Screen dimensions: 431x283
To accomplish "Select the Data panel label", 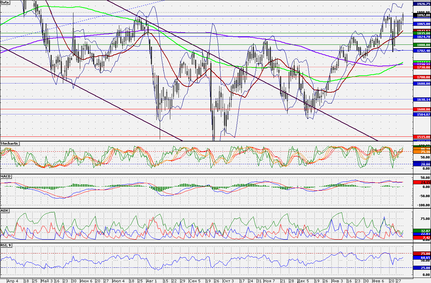I will (5, 2).
